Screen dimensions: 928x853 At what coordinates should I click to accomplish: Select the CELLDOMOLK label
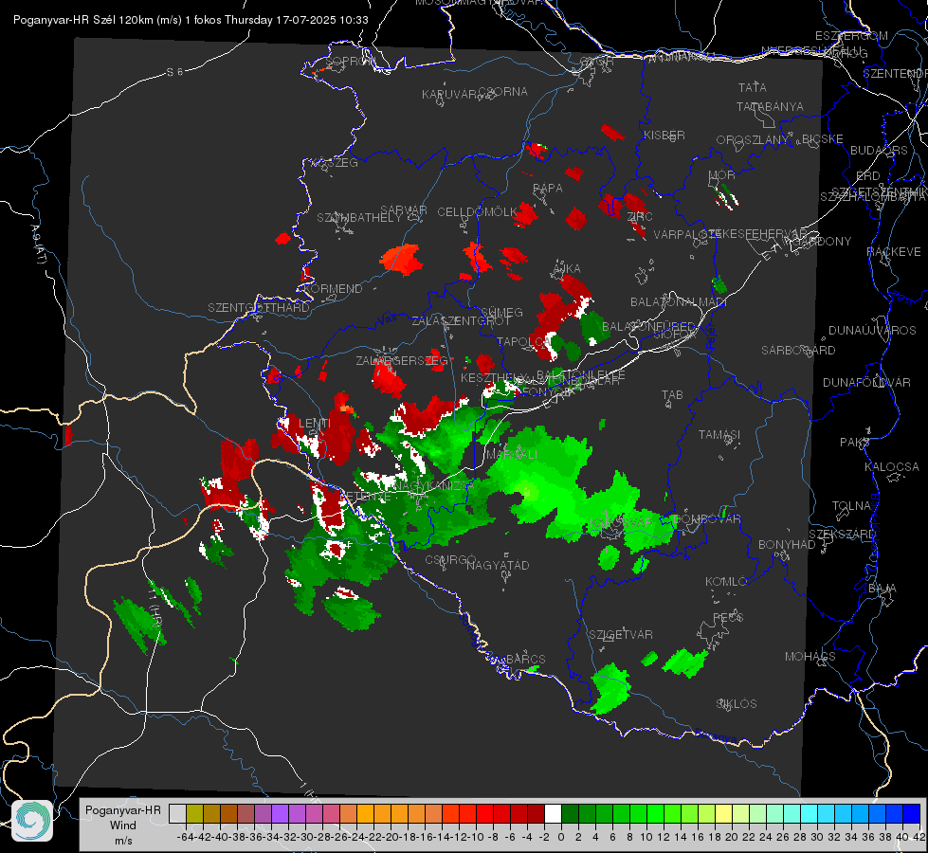point(477,212)
